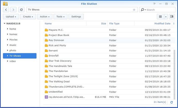Sort by Name column header
Viewport: 178px width, 108px height.
pyautogui.click(x=65, y=24)
